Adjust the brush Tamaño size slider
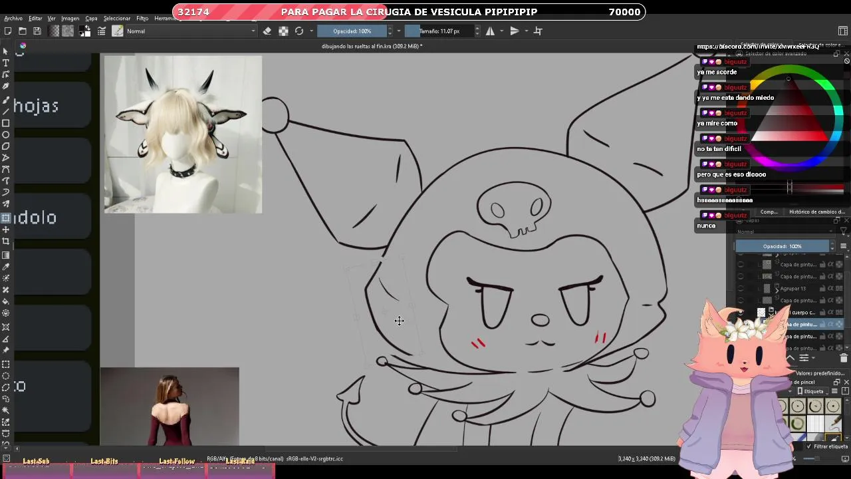The image size is (851, 479). 439,31
